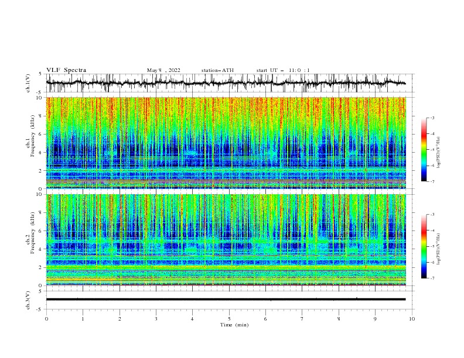Click inside the ch.2 spectrogram panel

point(226,240)
